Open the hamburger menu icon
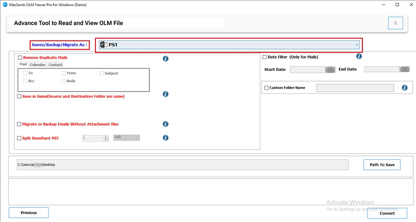Screen dimensions: 416x222 [x=395, y=23]
